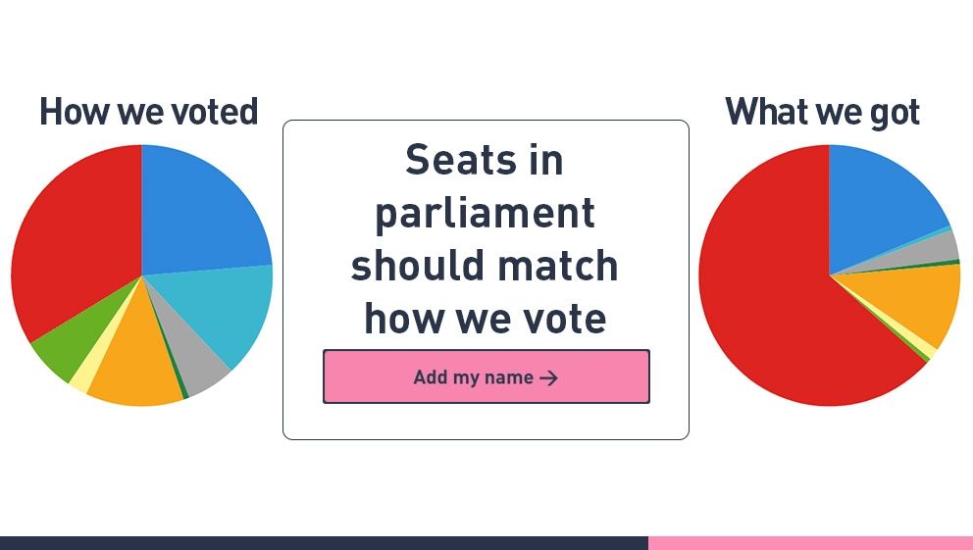Click the How we voted heading
This screenshot has width=973, height=550.
[x=149, y=112]
